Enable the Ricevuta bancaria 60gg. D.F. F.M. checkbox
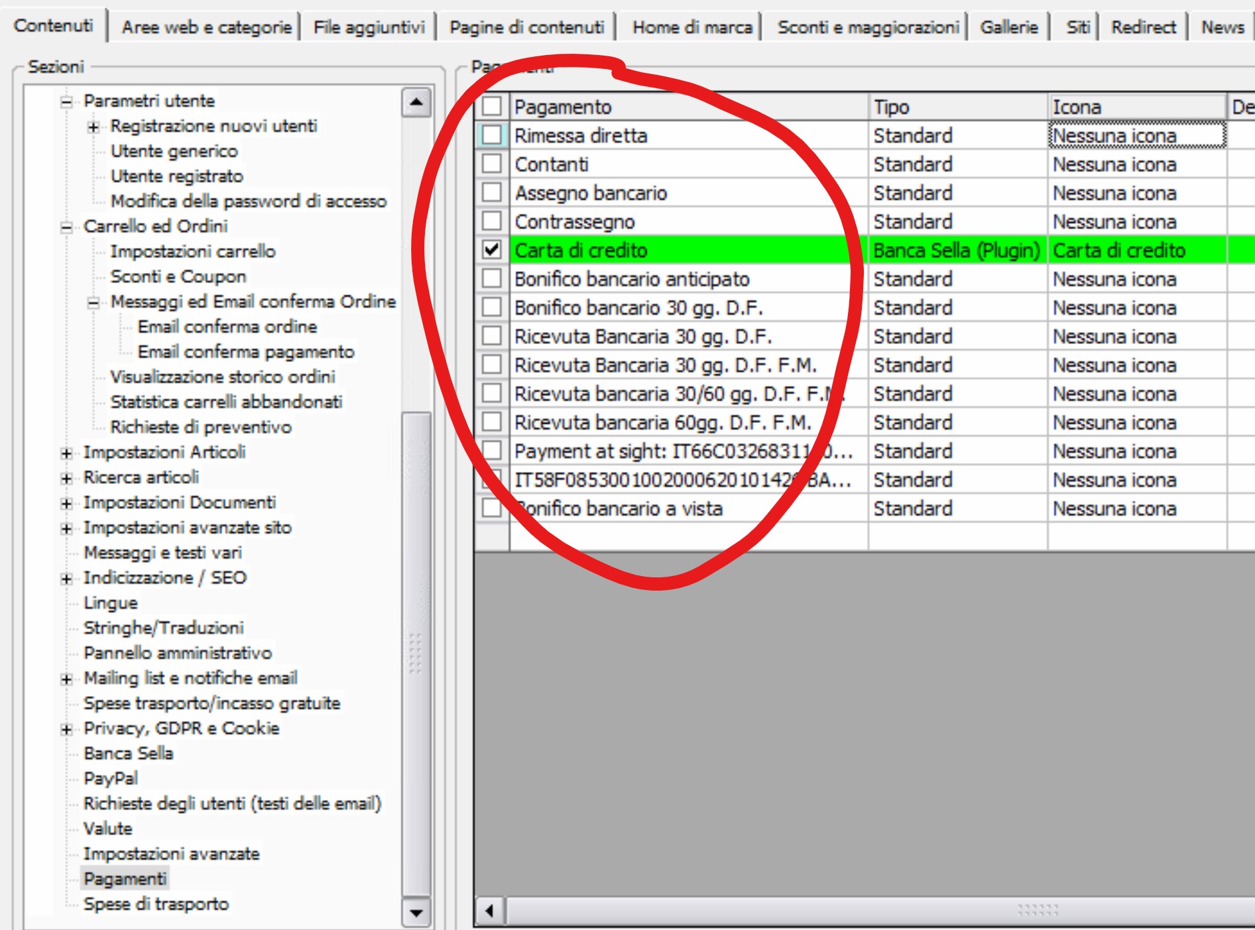 tap(492, 422)
